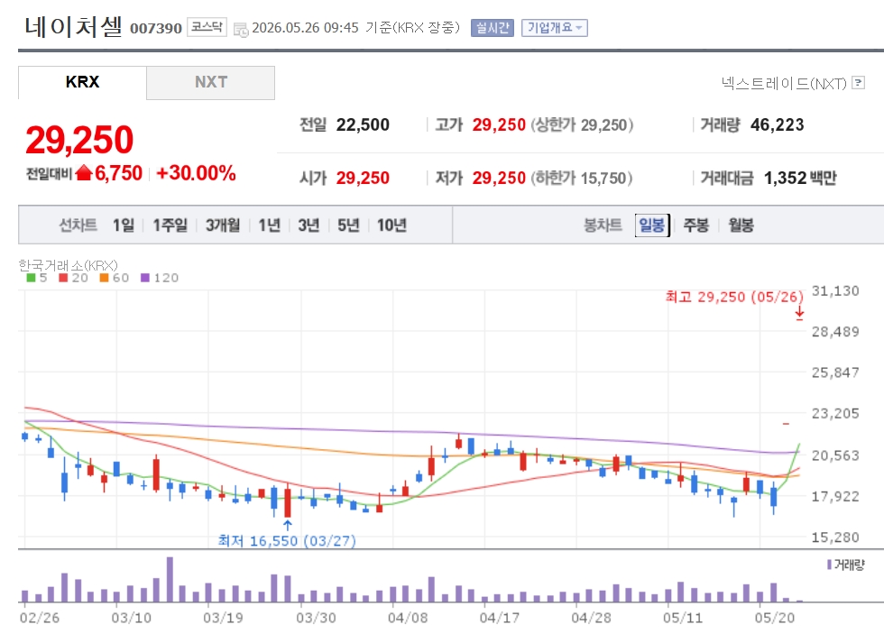Select the 주봉 weekly candle chart
884x643 pixels.
[696, 225]
